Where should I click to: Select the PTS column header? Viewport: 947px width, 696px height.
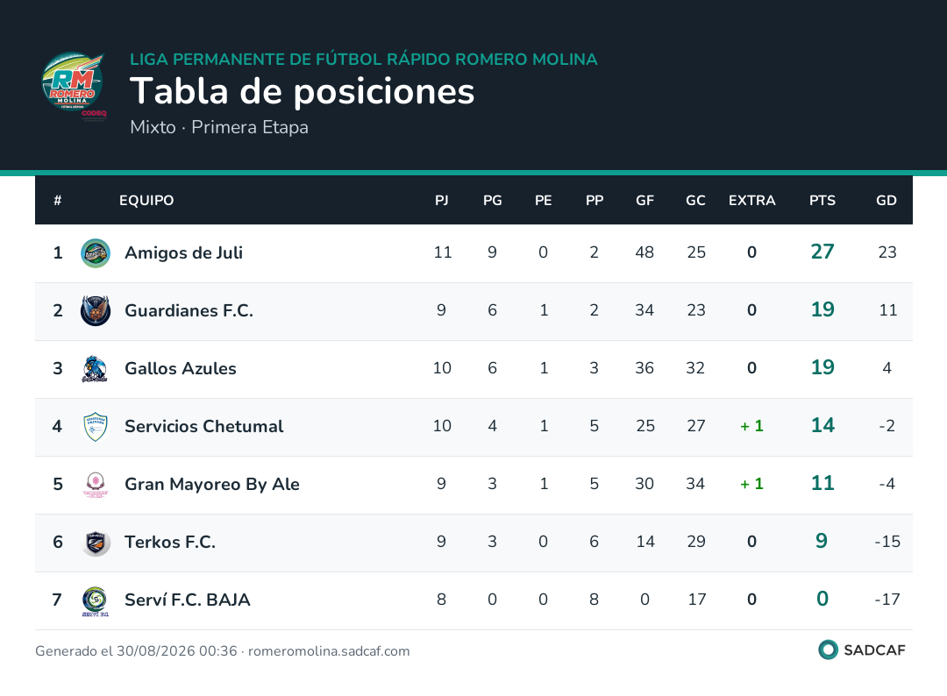(x=822, y=201)
